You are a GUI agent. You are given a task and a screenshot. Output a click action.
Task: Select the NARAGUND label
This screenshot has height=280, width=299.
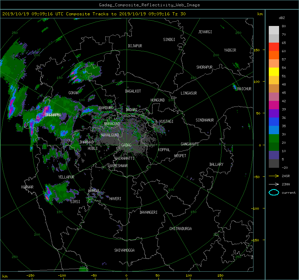[x=112, y=124]
